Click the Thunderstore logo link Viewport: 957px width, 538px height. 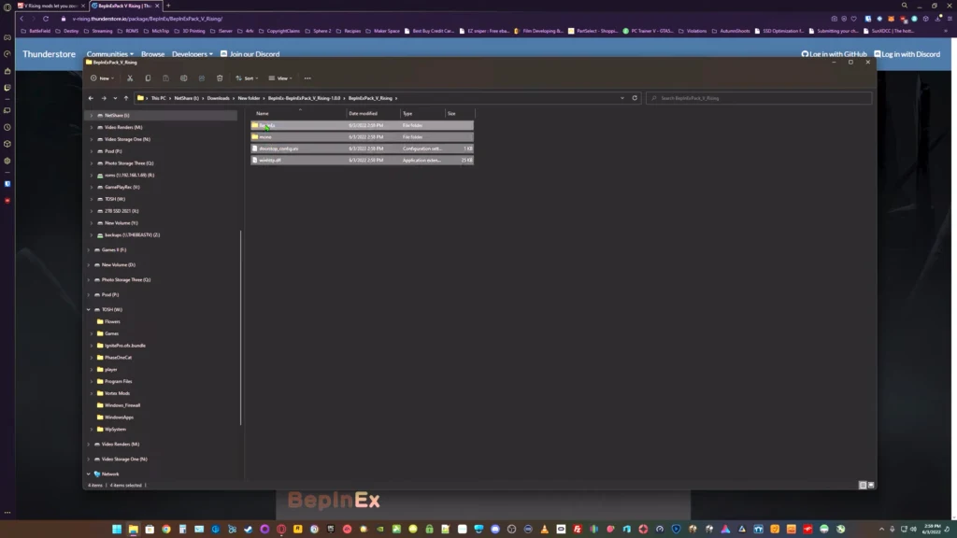click(49, 54)
